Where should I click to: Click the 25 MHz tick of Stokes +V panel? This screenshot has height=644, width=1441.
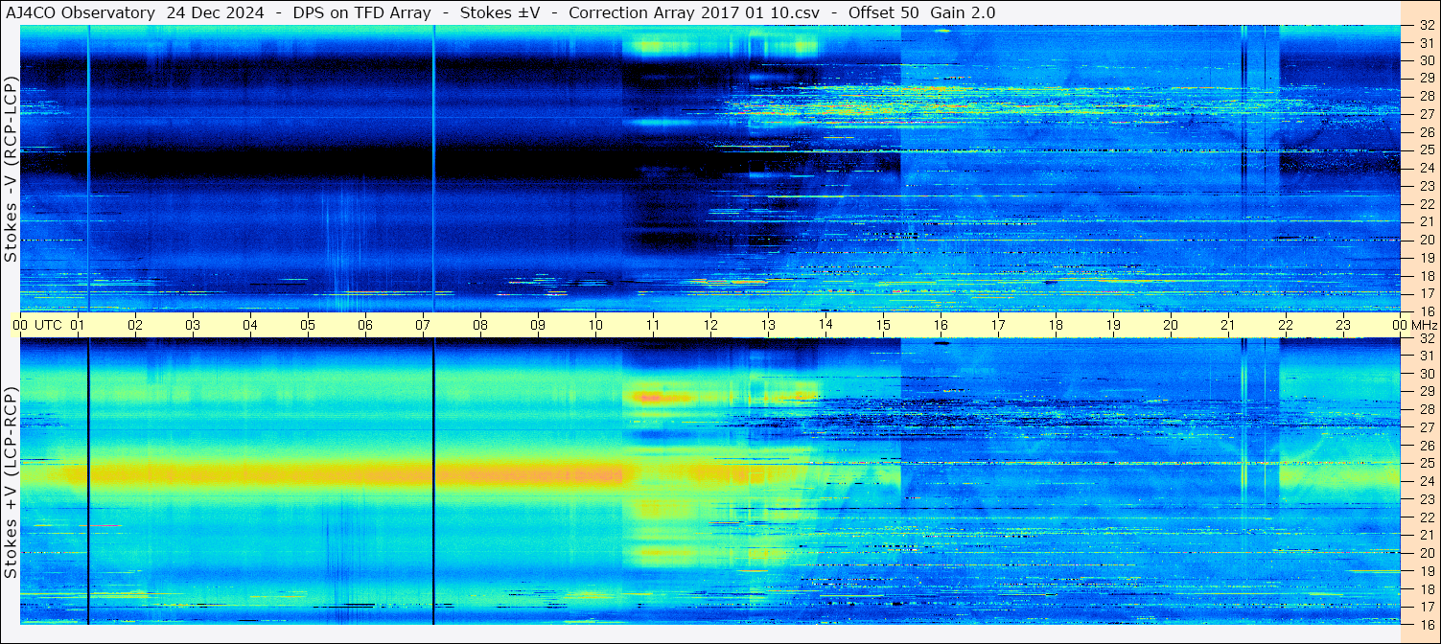click(1426, 463)
